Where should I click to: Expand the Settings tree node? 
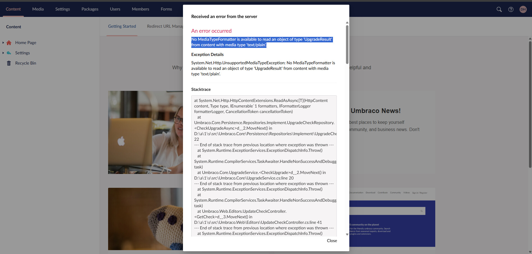[3, 53]
